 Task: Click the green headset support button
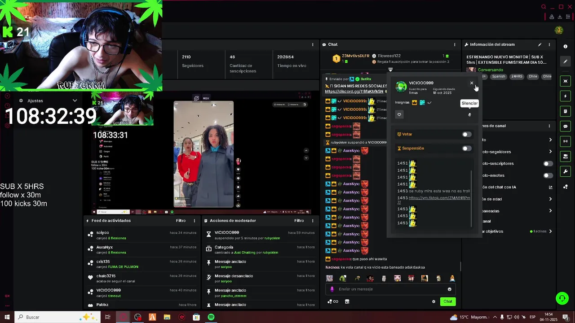point(562,298)
